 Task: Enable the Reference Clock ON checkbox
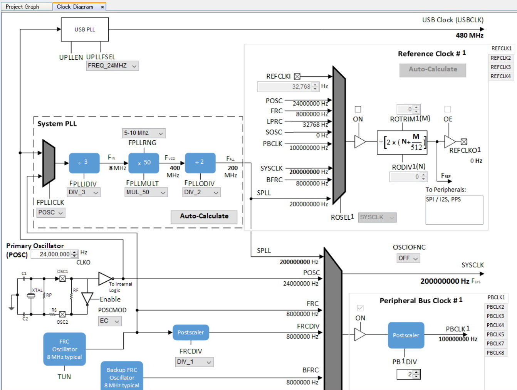tap(358, 109)
